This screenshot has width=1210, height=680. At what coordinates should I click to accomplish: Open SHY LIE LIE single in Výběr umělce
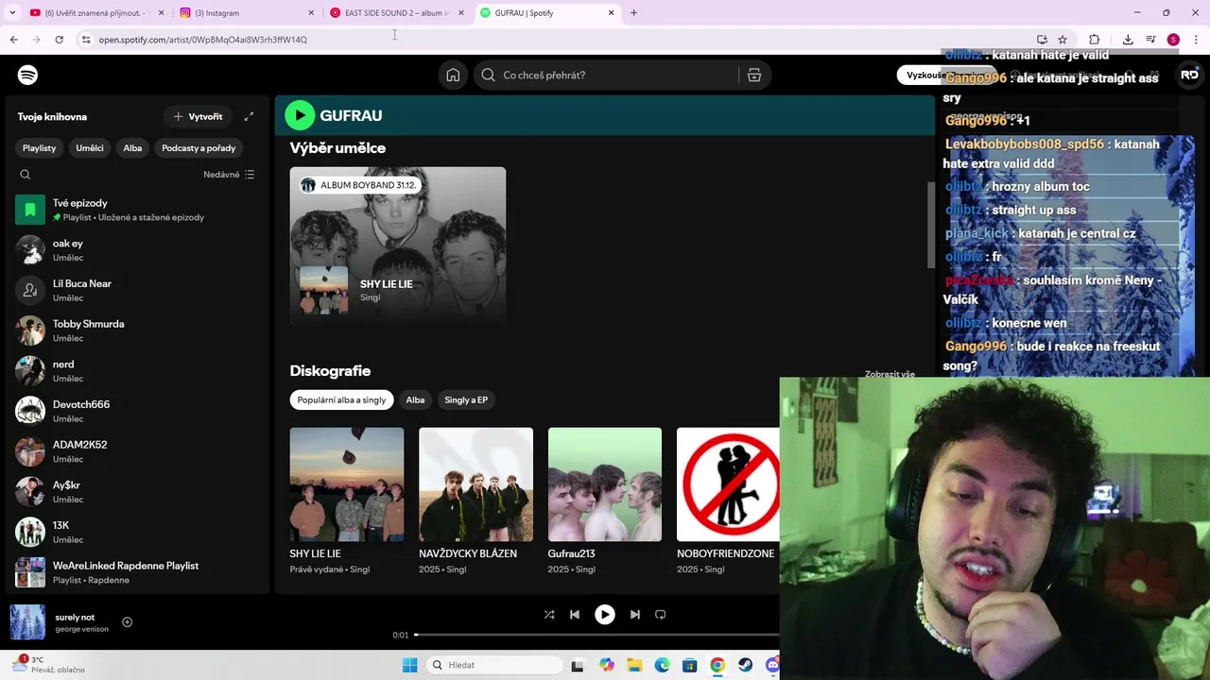point(386,283)
